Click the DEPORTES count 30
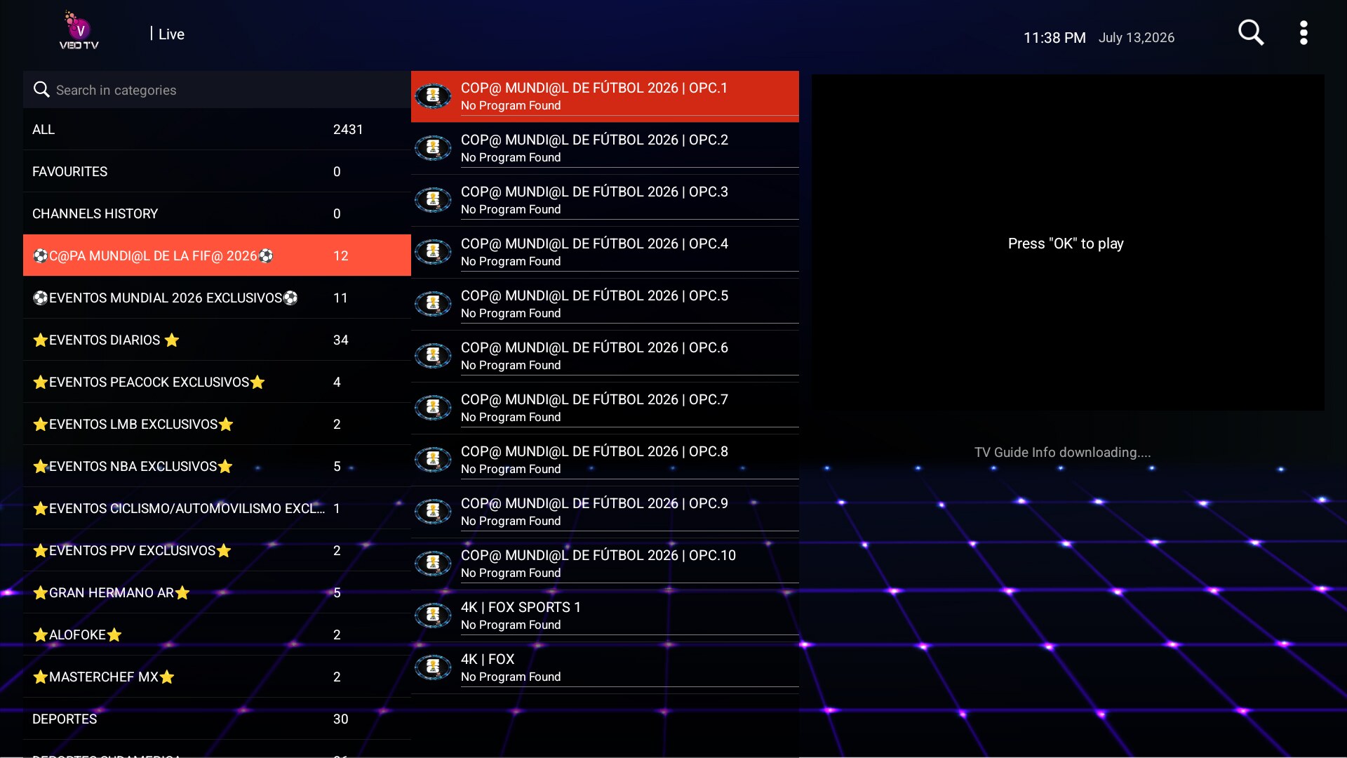Image resolution: width=1347 pixels, height=758 pixels. tap(340, 719)
